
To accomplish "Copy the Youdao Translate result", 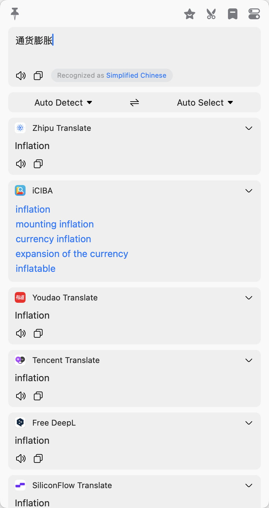I will coord(38,333).
